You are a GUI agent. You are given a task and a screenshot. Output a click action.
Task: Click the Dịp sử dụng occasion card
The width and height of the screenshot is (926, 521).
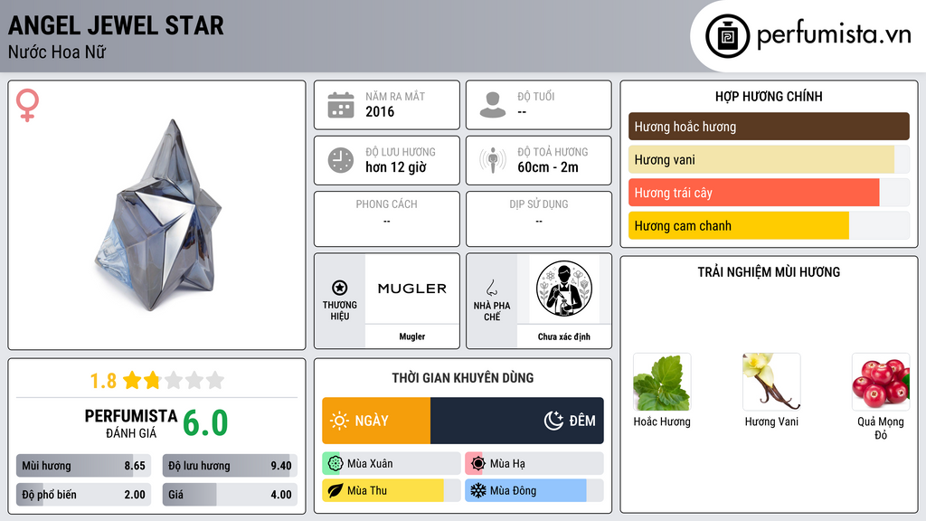tap(539, 219)
